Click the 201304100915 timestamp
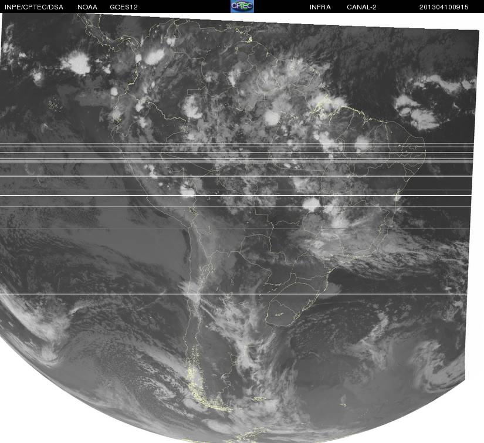 pos(444,7)
